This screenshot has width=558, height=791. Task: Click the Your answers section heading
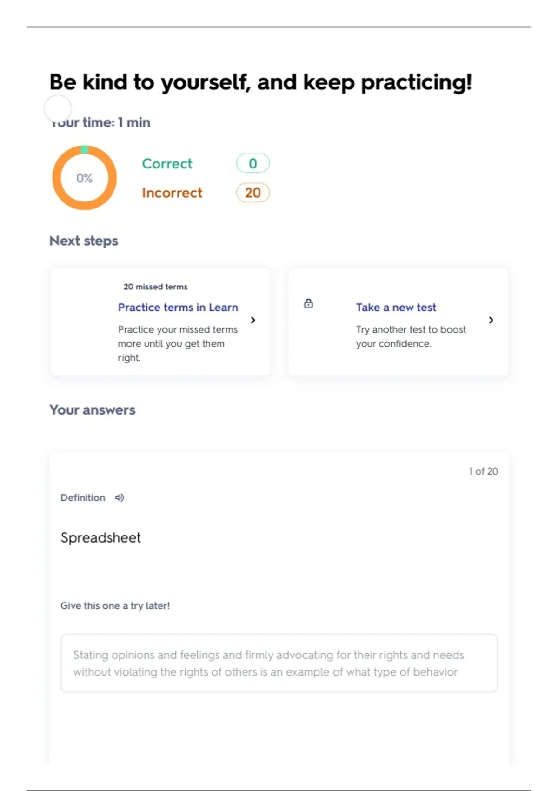(x=93, y=410)
